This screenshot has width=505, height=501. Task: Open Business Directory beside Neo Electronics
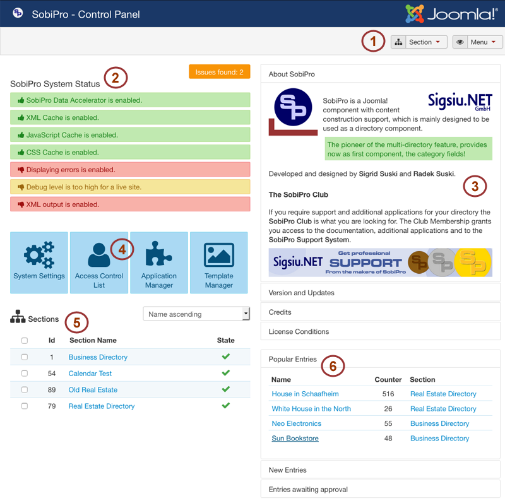pos(439,423)
